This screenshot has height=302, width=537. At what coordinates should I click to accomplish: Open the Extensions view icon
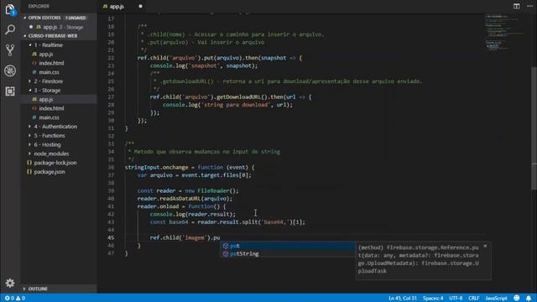(x=10, y=91)
